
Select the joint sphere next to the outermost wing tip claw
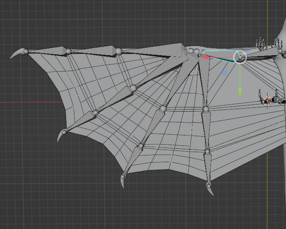26,51
